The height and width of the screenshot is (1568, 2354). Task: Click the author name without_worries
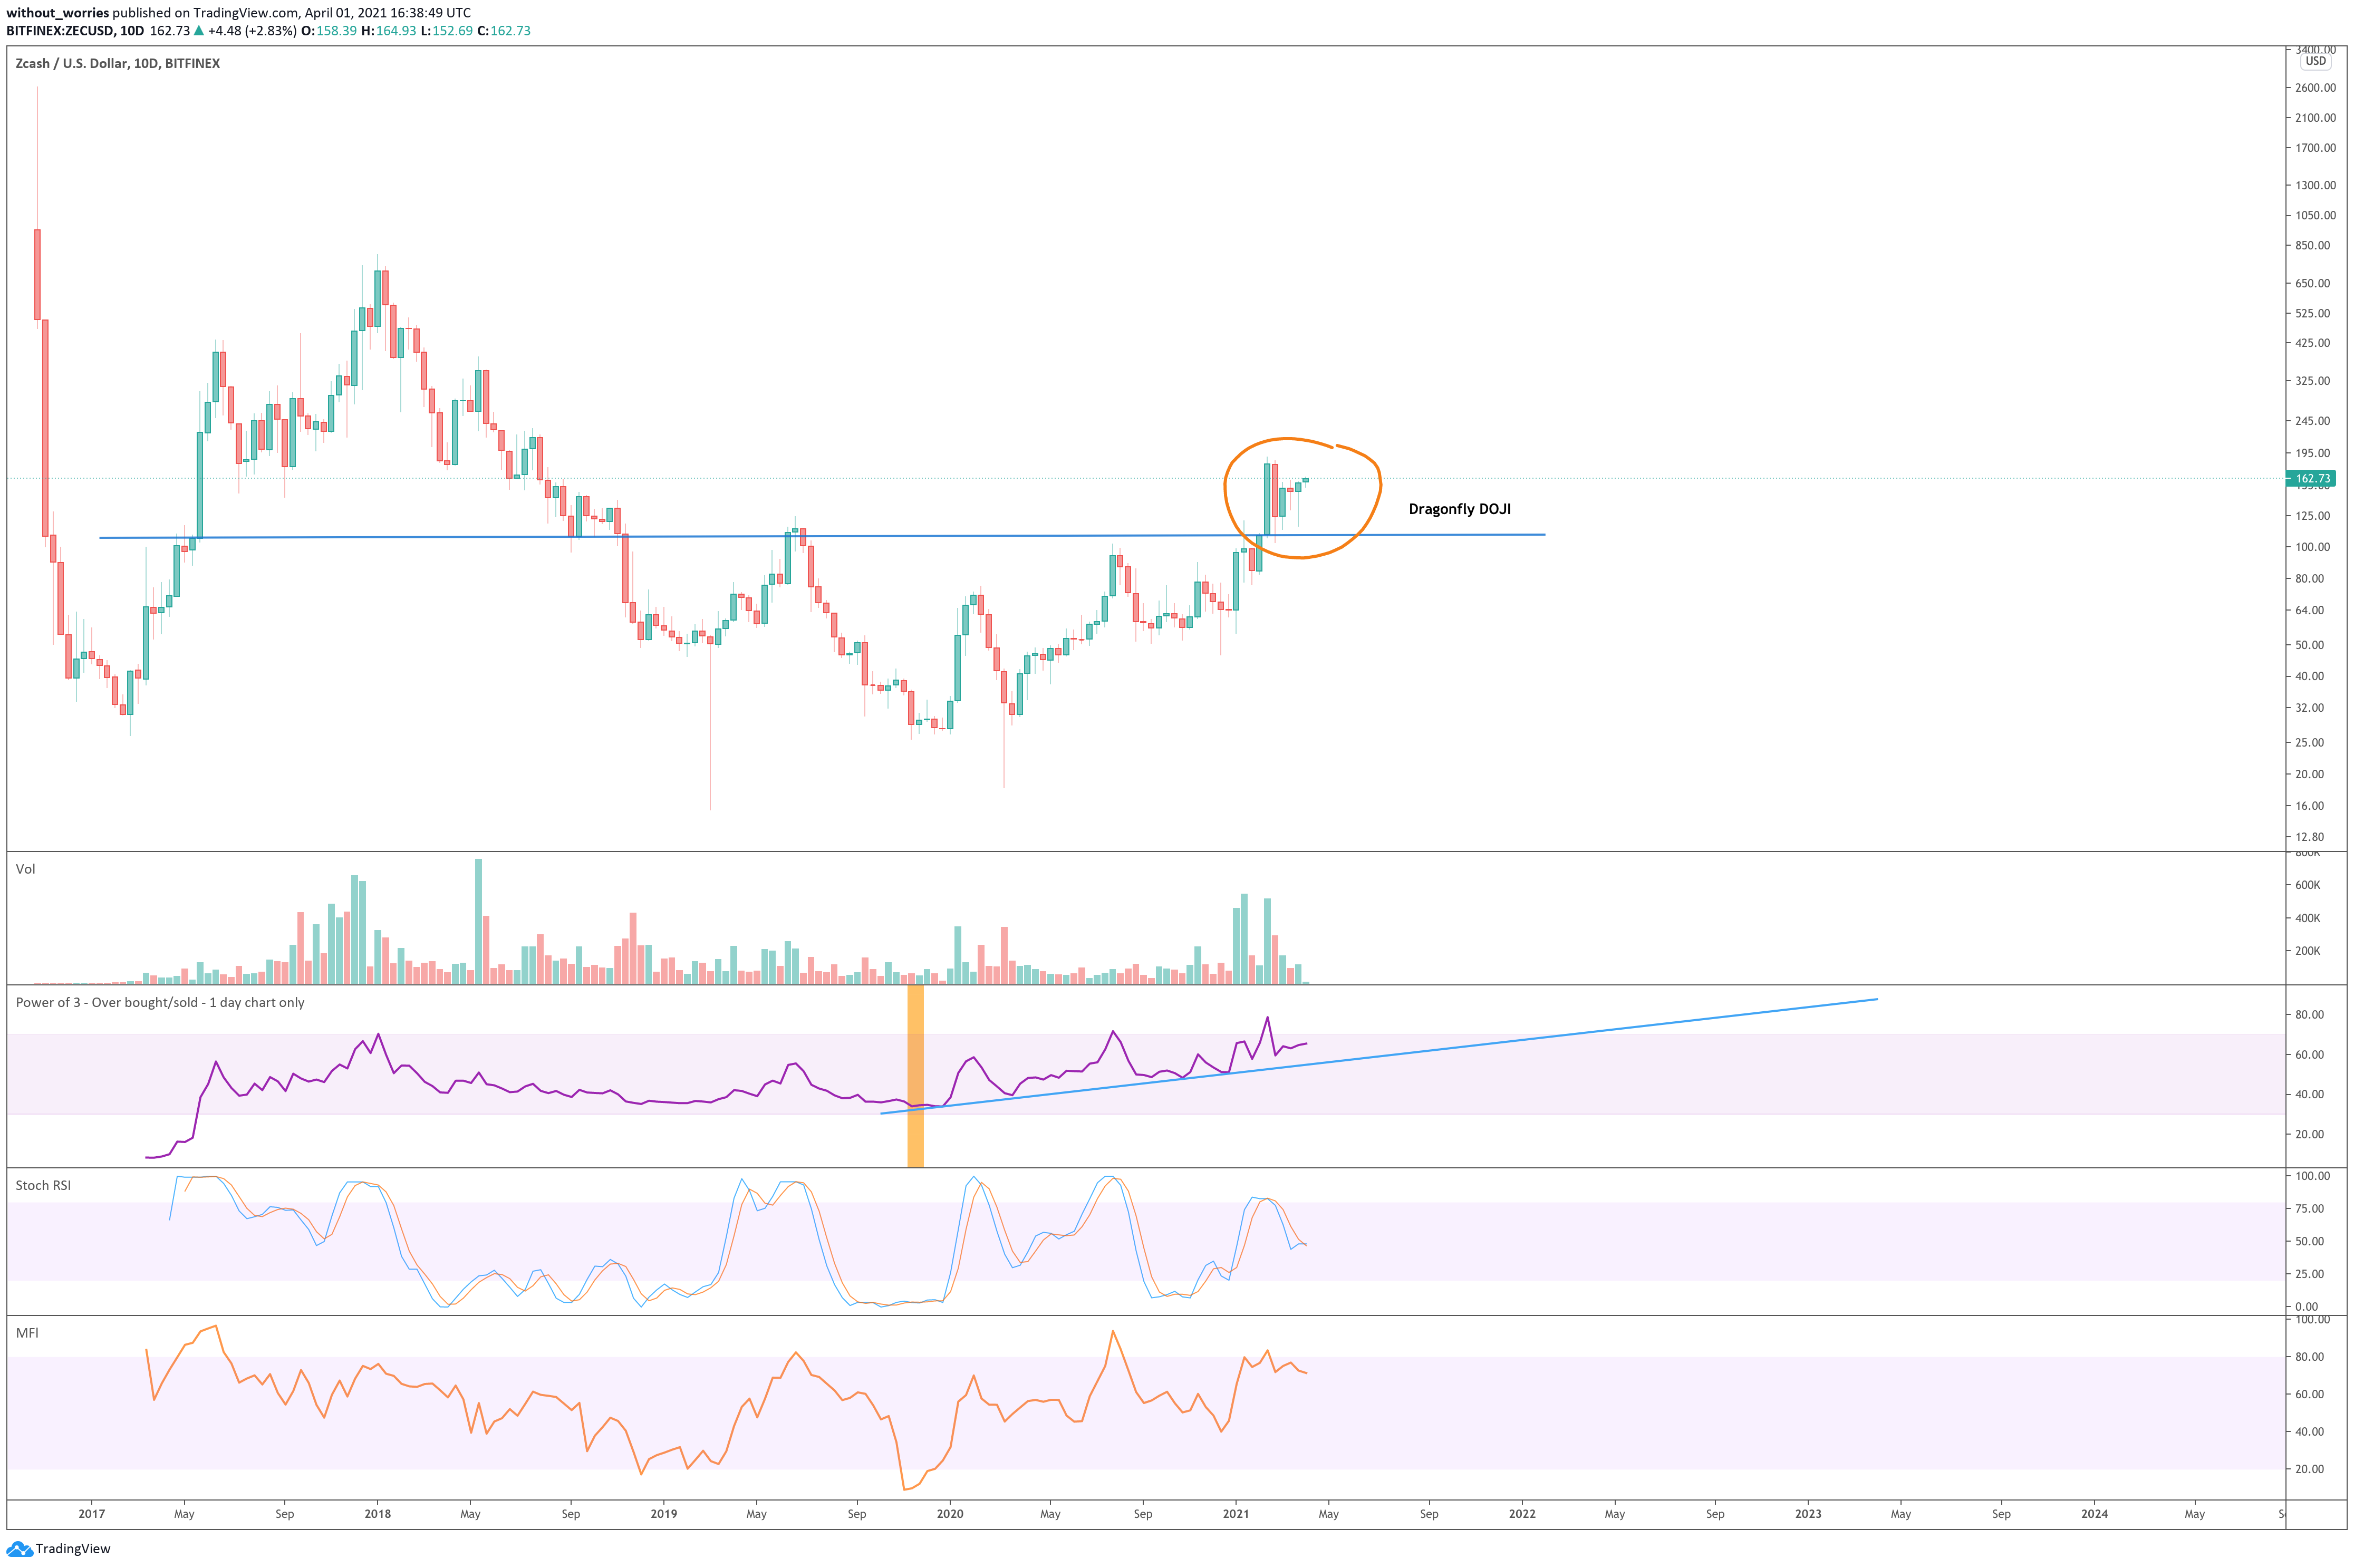click(57, 13)
